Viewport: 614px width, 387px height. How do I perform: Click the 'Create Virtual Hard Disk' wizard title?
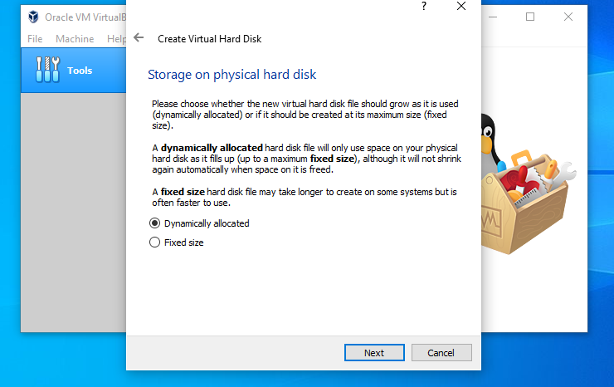(209, 39)
